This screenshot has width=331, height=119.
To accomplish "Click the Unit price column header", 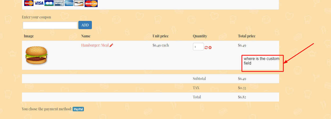I will click(x=161, y=36).
